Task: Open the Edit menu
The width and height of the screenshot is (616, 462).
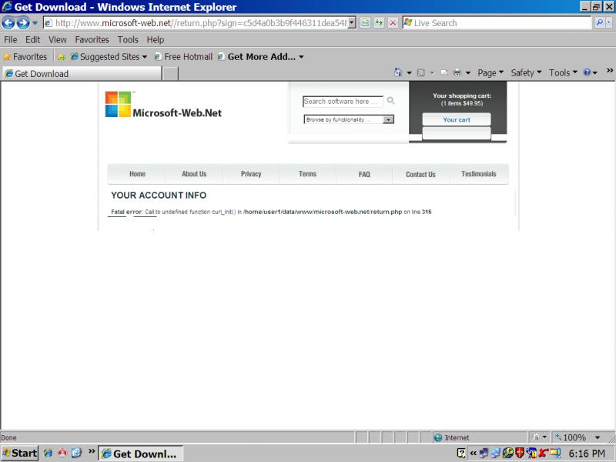Action: point(32,40)
